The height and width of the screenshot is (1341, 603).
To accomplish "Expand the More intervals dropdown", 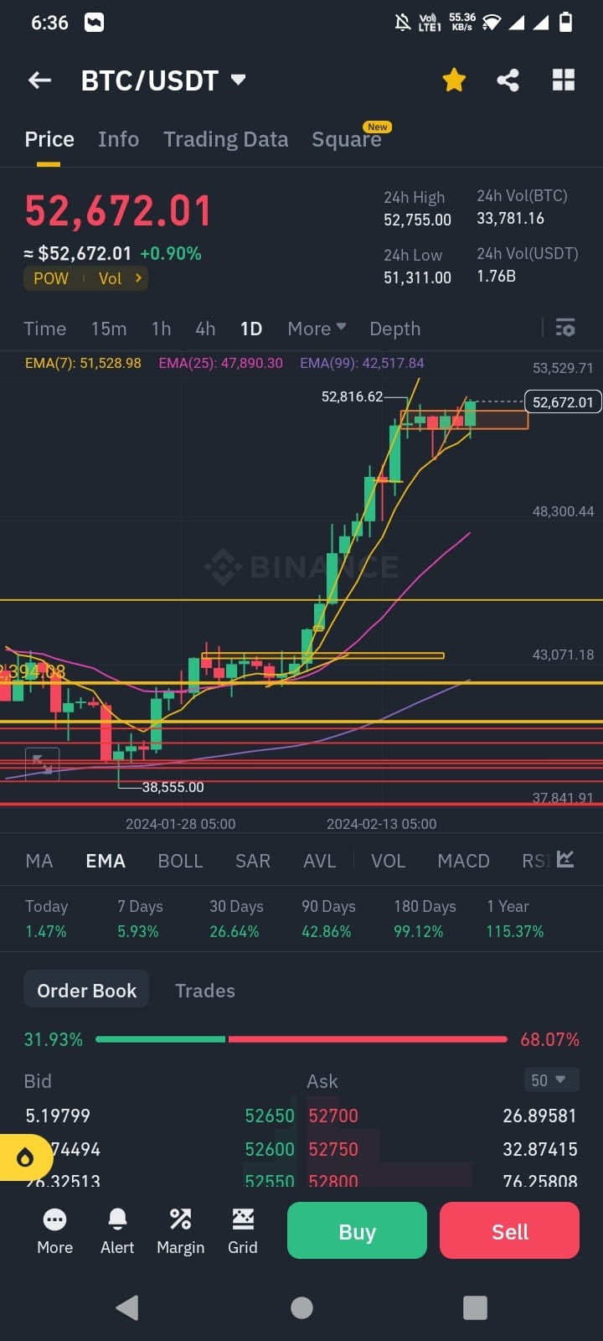I will tap(317, 329).
